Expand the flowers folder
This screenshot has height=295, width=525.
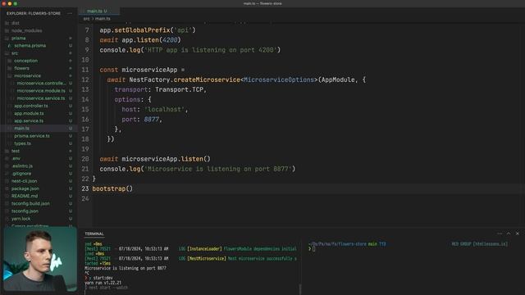(x=21, y=68)
